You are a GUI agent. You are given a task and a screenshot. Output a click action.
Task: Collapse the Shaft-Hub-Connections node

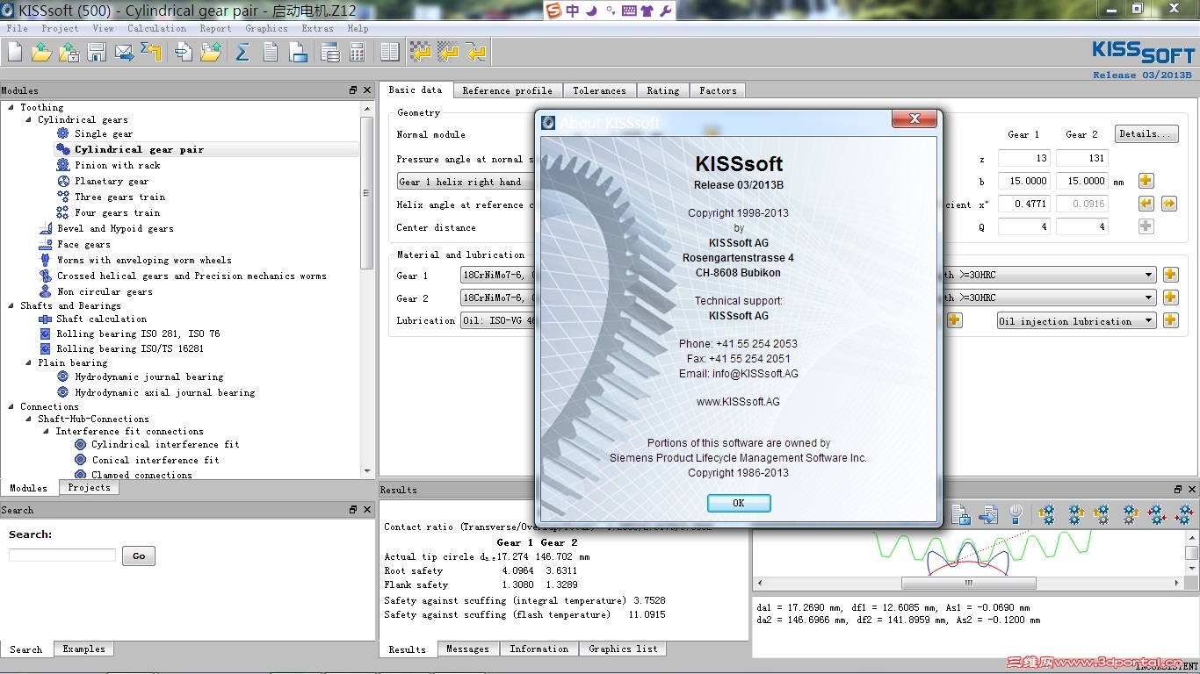click(29, 419)
